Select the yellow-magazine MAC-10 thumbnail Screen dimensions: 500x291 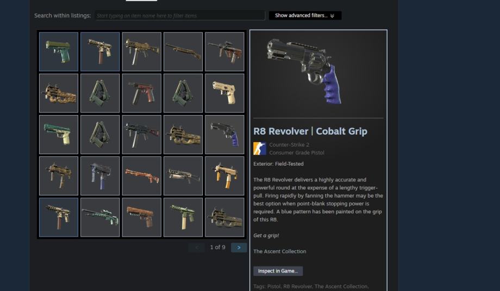point(224,176)
